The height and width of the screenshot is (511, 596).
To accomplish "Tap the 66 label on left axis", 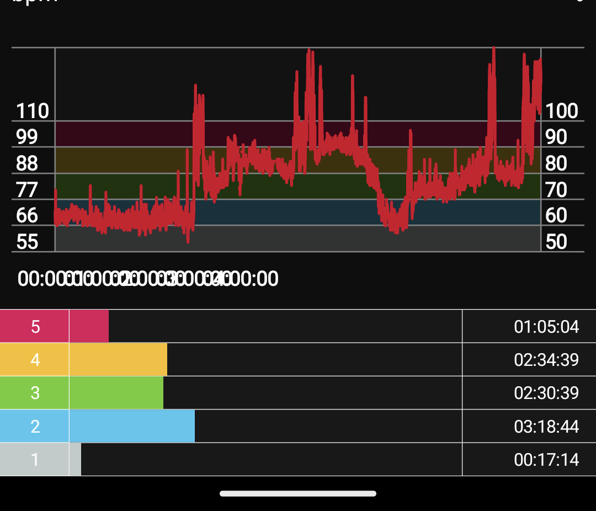I will coord(26,215).
